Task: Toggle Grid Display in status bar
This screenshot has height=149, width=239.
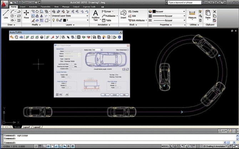Action: pos(40,146)
